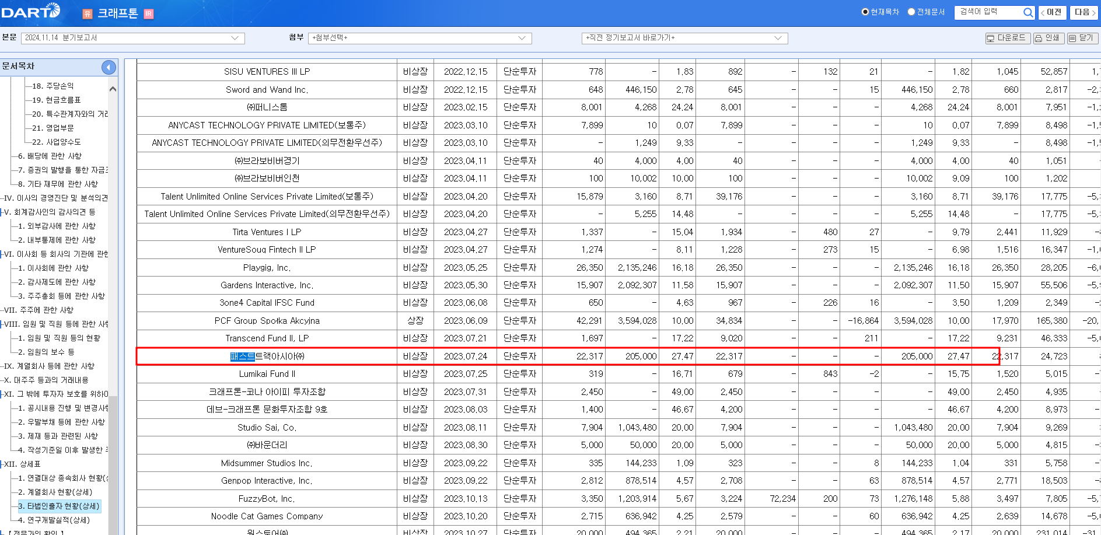
Task: Open 6. 배당에 관한 사항
Action: [50, 156]
